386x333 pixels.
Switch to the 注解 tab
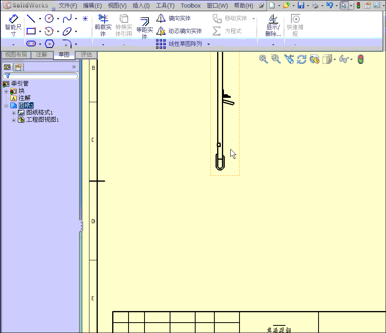(x=42, y=55)
